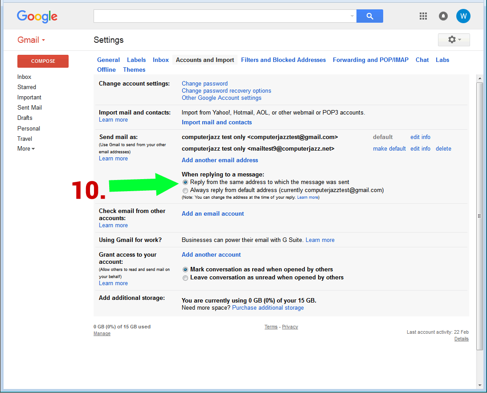Click Learn more under Send mail as
The height and width of the screenshot is (393, 487).
pyautogui.click(x=113, y=159)
